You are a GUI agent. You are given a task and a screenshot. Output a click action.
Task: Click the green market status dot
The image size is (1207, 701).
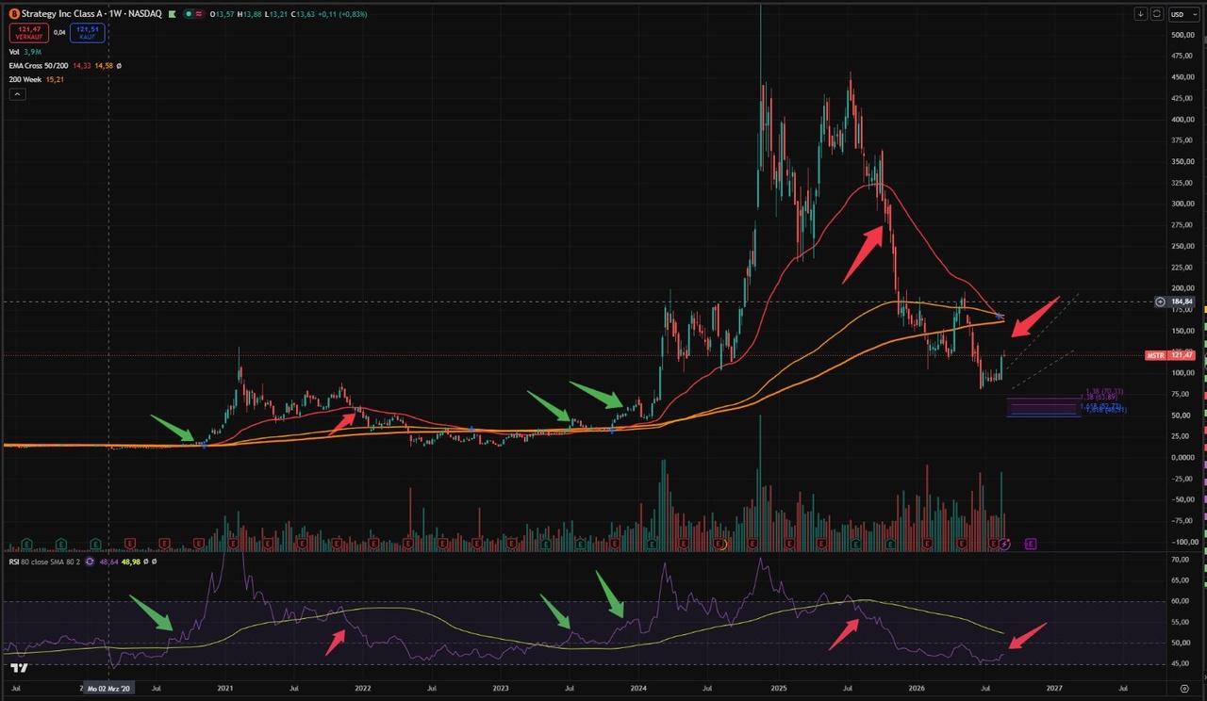click(x=190, y=14)
